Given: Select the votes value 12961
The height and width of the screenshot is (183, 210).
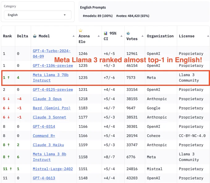Looking at the screenshot, I should pos(132,54).
